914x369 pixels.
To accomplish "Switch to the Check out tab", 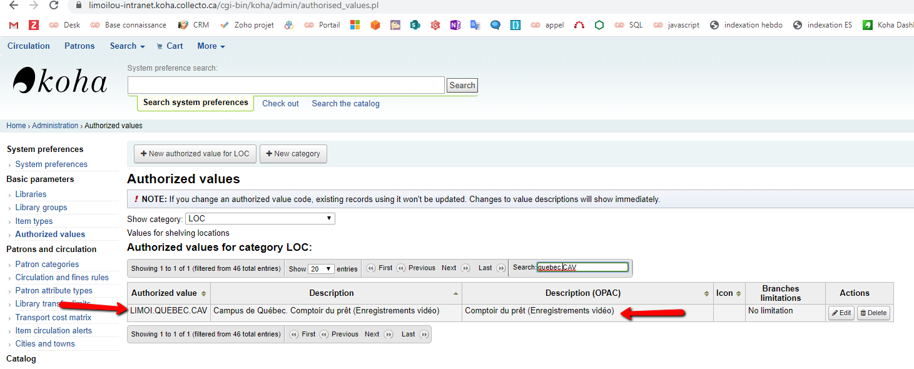I will [280, 103].
